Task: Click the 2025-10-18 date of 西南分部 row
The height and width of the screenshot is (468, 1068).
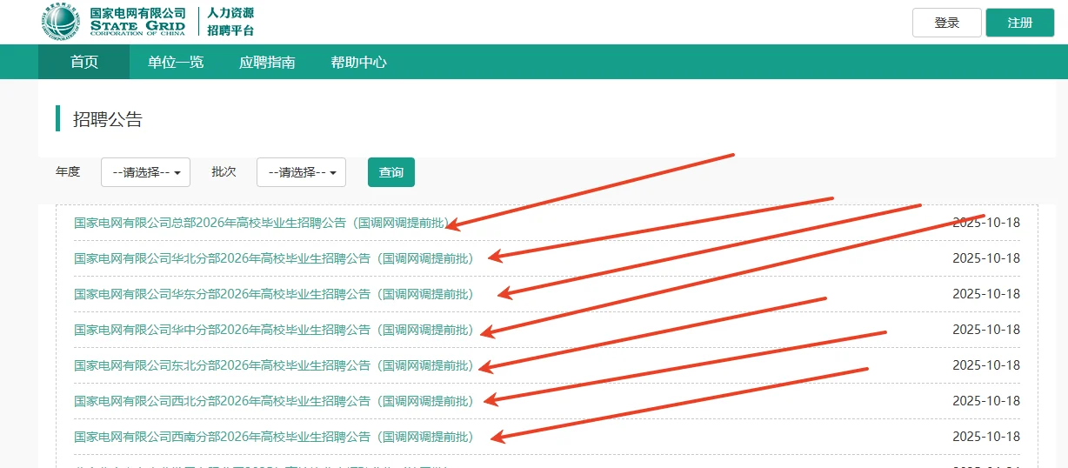Action: click(x=986, y=437)
